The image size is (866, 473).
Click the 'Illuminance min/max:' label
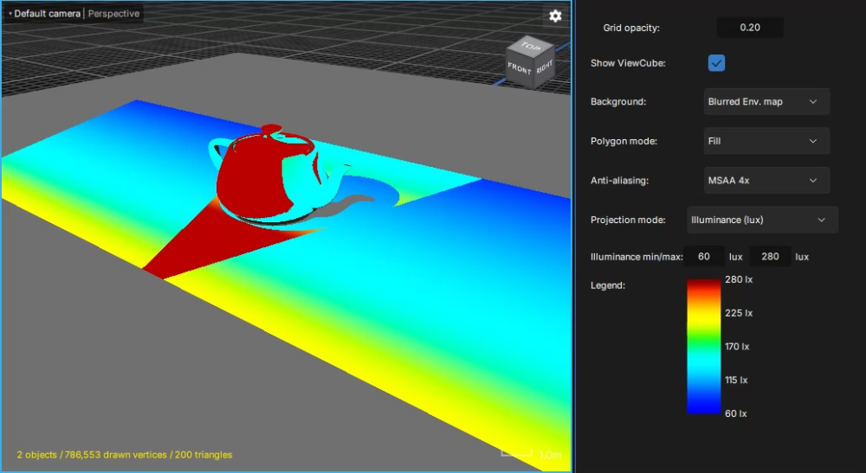637,256
